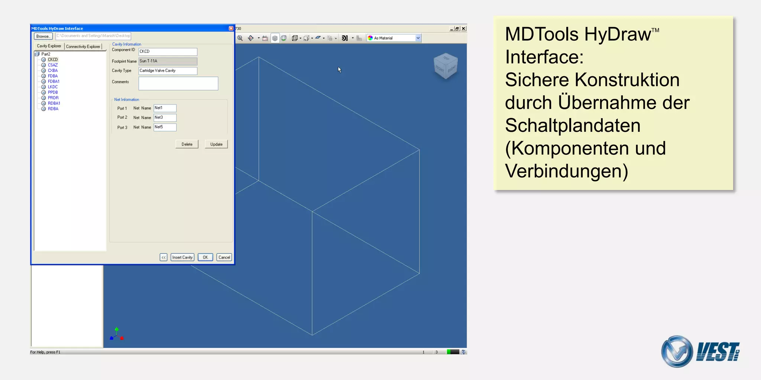This screenshot has height=380, width=761.
Task: Click the green capacity meter in status bar
Action: 453,352
